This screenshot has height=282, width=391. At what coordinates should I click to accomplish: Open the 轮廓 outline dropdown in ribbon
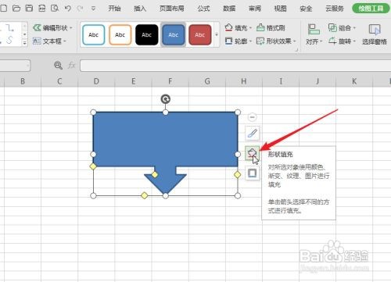pyautogui.click(x=238, y=41)
